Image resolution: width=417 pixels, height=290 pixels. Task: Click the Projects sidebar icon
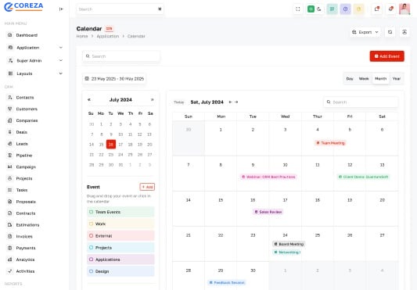(x=10, y=178)
